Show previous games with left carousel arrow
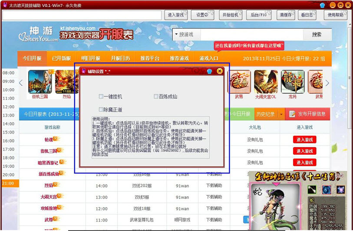 (x=21, y=83)
